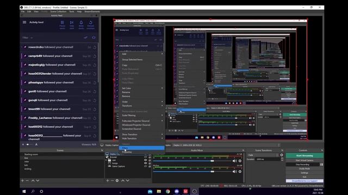Open source properties with the gear icon

(117, 180)
